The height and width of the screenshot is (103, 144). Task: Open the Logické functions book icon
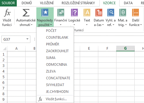(74, 13)
